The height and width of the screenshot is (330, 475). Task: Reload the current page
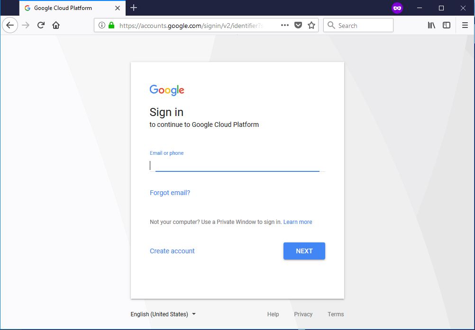41,25
